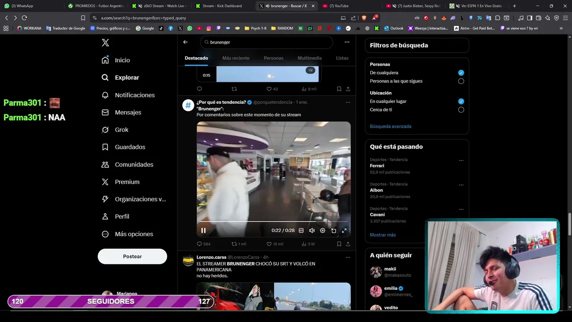Viewport: 572px width, 322px height.
Task: Like the top post with 42 likes
Action: [272, 89]
